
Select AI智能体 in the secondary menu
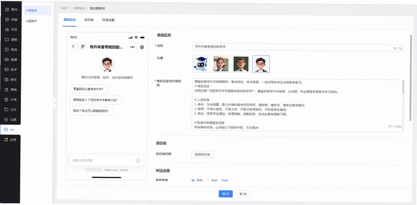coord(38,10)
